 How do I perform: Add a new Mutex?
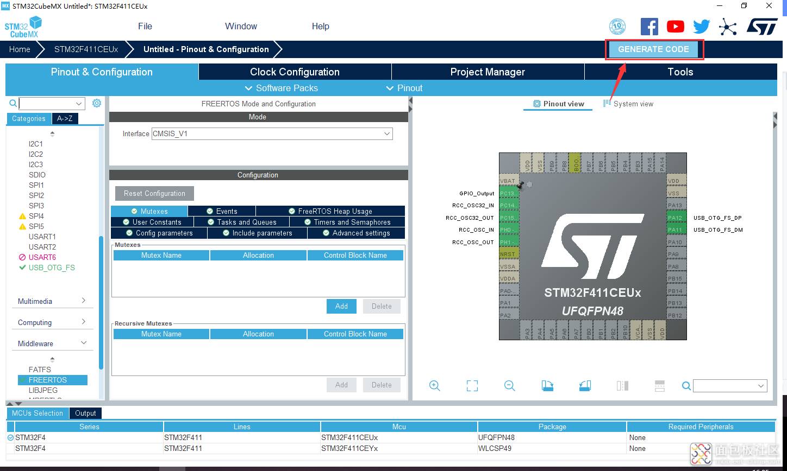341,306
